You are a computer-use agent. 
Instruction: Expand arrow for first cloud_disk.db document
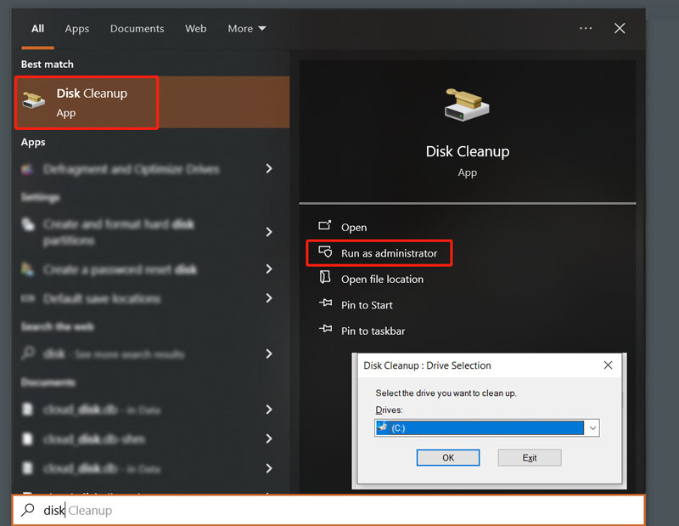coord(269,410)
